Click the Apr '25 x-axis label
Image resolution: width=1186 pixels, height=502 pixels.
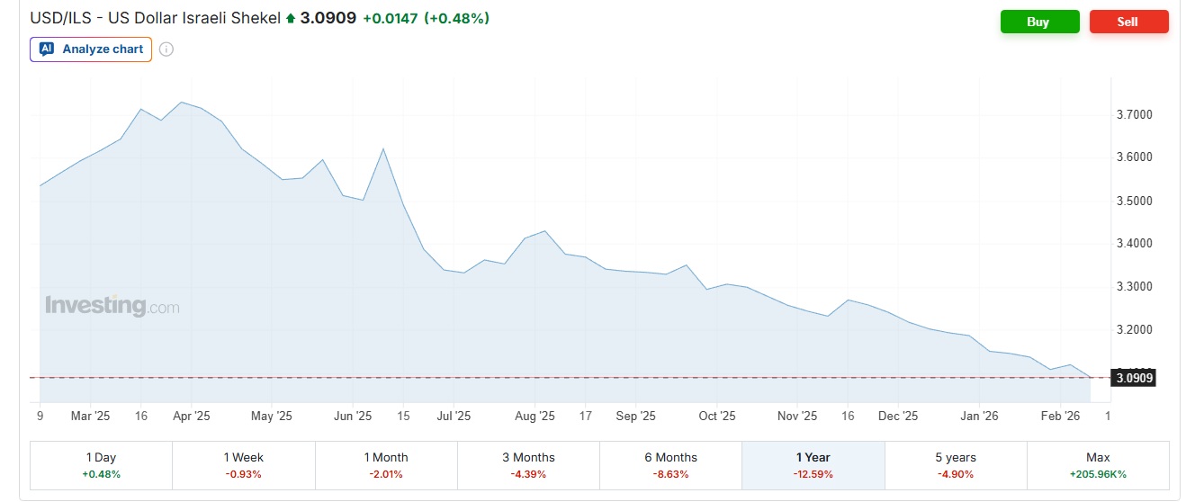click(x=191, y=417)
